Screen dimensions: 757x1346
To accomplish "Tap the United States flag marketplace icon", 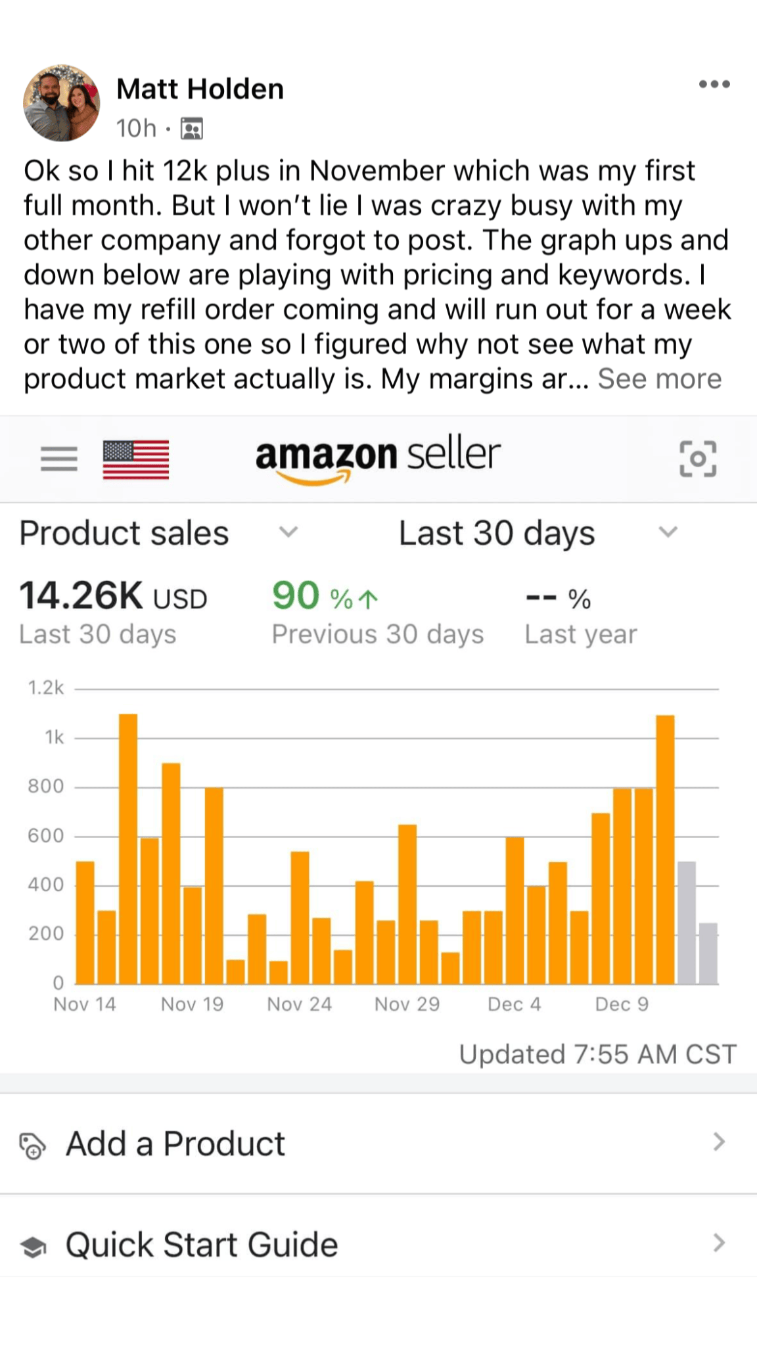I will [x=136, y=459].
